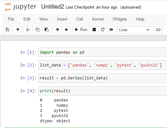The image size is (167, 128).
Task: Interrupt the kernel stop icon
Action: [94, 30]
